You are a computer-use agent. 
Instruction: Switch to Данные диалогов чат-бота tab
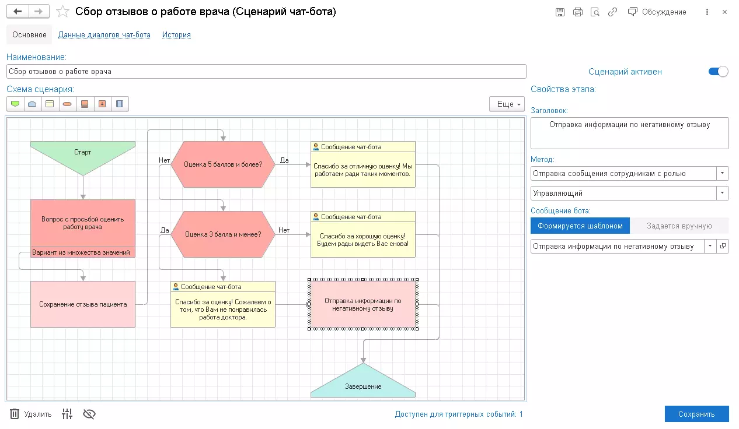click(x=104, y=35)
